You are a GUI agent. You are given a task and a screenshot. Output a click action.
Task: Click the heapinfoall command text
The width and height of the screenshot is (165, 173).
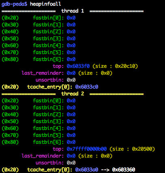click(45, 4)
